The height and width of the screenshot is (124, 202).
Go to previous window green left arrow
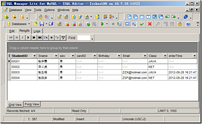tap(167, 17)
